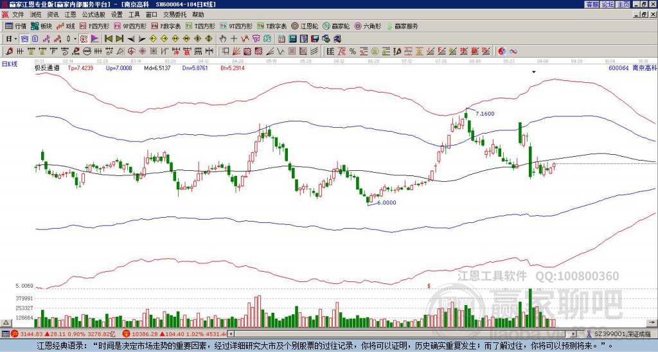Image resolution: width=658 pixels, height=352 pixels.
Task: Click the red pen drawing tool icon
Action: point(9,51)
